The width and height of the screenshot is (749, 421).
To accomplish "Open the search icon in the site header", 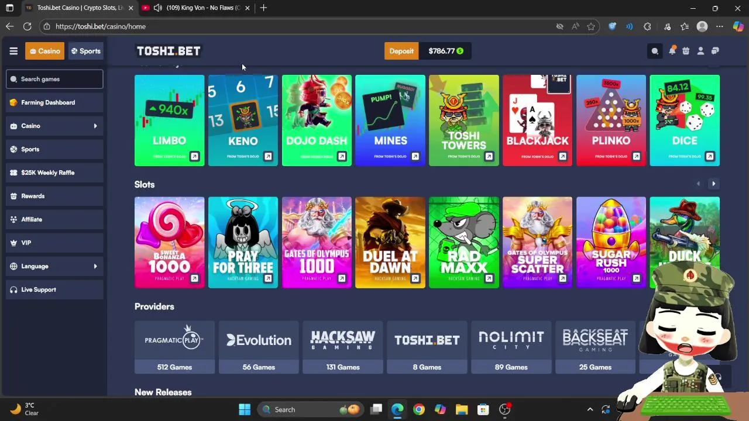I will coord(655,51).
